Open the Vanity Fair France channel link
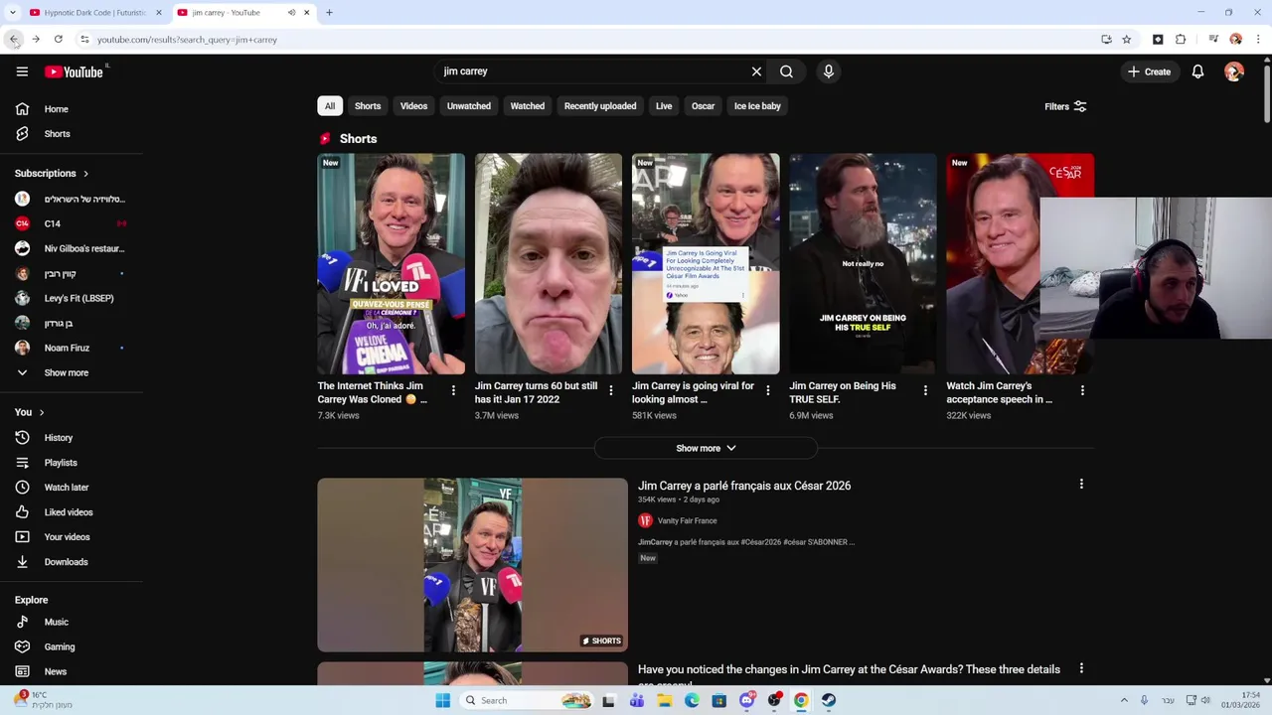1272x715 pixels. point(687,521)
